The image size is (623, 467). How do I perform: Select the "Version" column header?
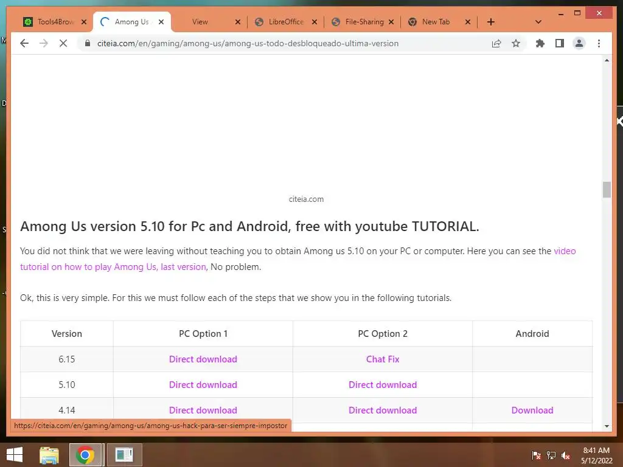[67, 334]
